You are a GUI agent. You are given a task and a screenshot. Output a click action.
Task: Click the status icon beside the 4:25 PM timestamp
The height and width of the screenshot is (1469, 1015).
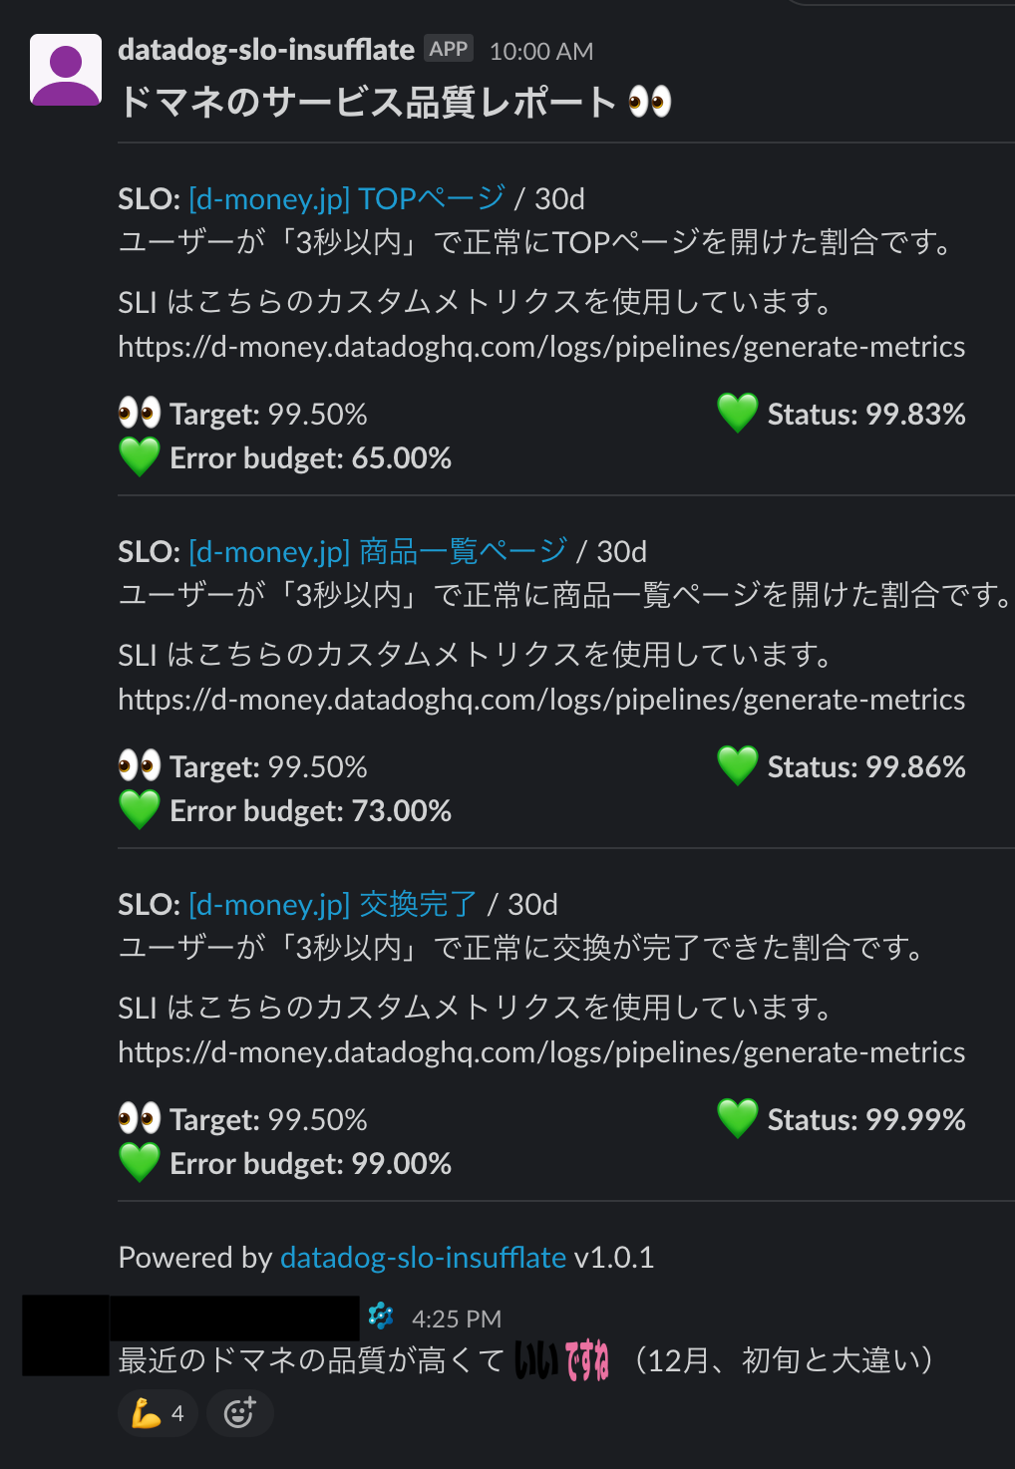(x=381, y=1317)
